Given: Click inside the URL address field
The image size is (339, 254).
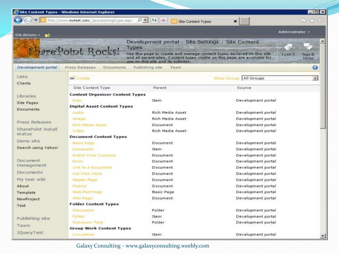Looking at the screenshot, I should [x=90, y=20].
